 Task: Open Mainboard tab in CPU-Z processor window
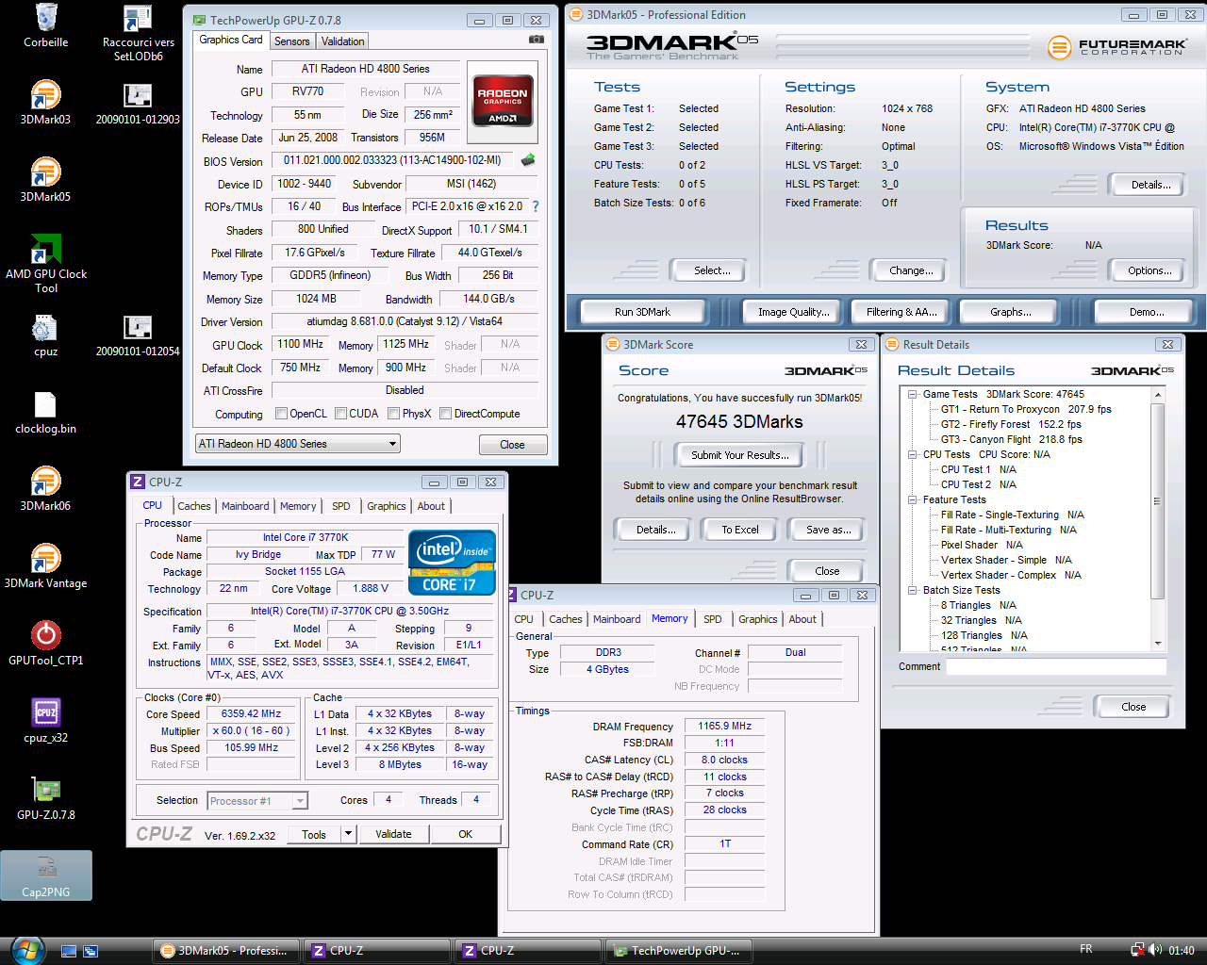coord(245,506)
